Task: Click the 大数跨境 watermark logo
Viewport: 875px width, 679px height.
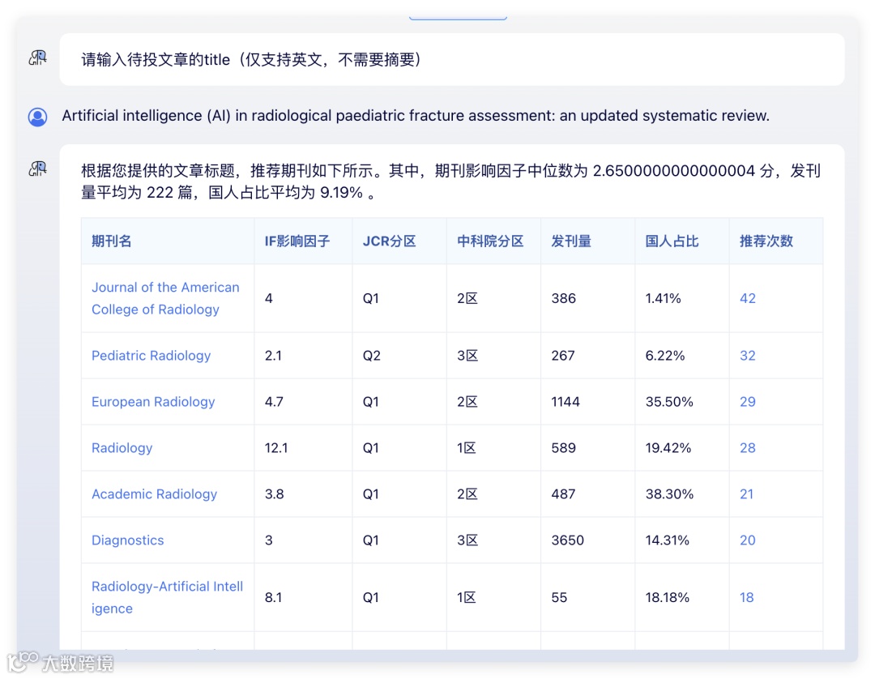Action: [x=62, y=662]
